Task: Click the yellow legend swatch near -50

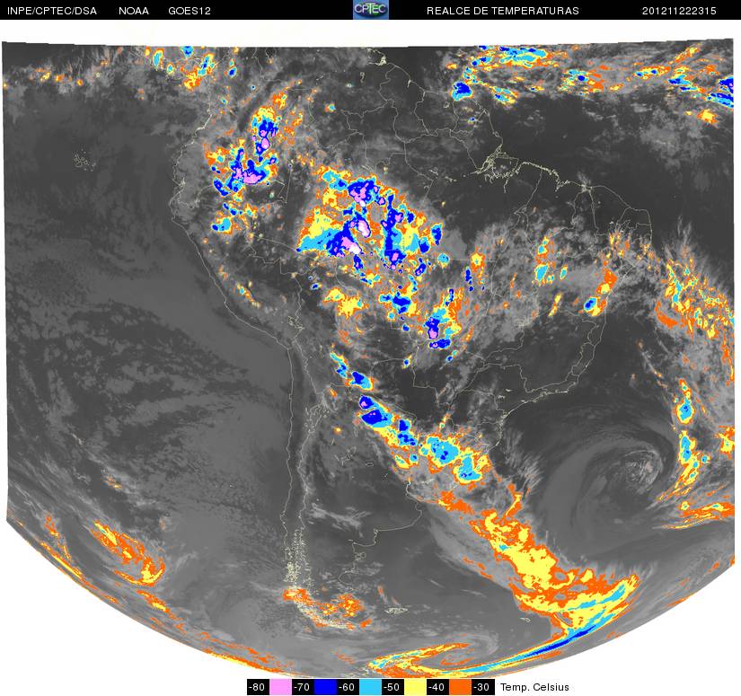Action: [x=415, y=687]
